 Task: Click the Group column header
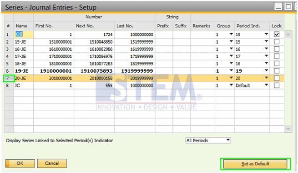coord(225,26)
